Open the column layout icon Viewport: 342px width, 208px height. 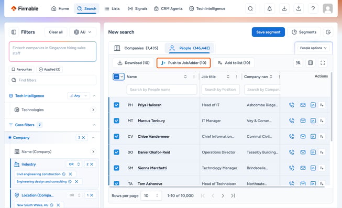[311, 63]
